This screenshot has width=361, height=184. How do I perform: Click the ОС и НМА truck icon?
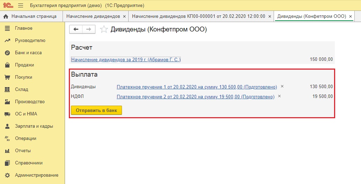click(7, 114)
